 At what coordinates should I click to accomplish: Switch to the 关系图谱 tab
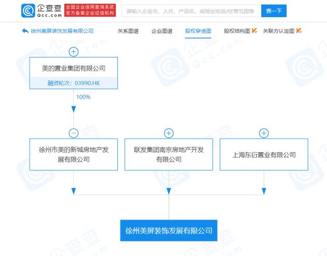coord(128,31)
